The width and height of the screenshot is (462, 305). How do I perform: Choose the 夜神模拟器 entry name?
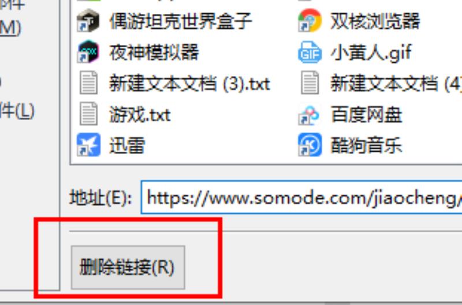pos(154,52)
